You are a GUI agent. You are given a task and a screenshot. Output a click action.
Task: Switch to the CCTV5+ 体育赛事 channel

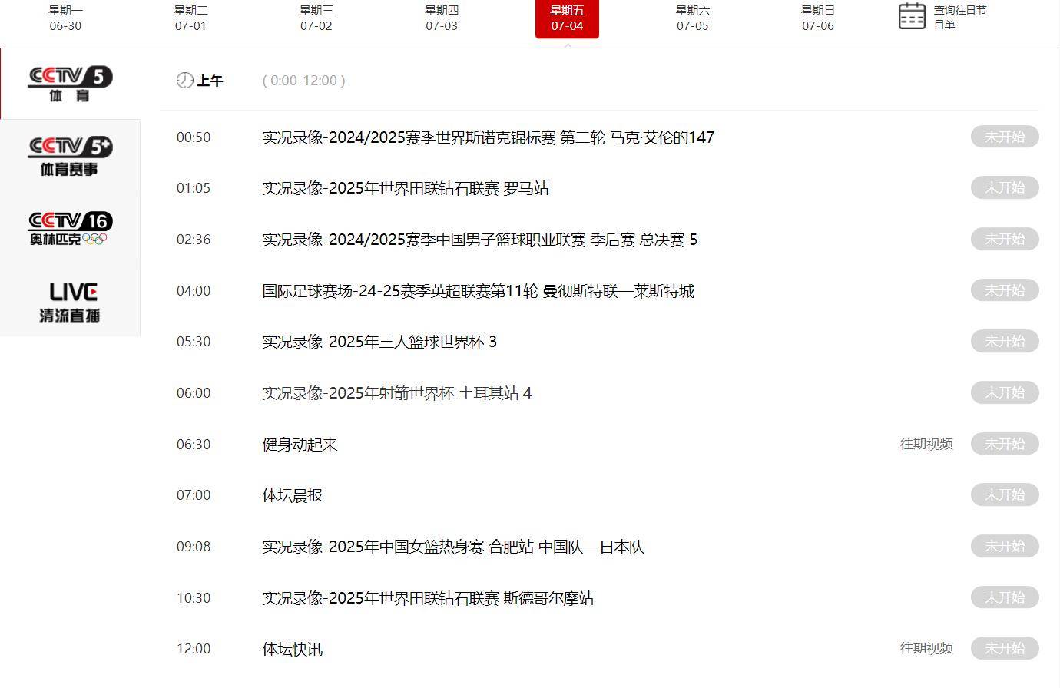point(70,156)
